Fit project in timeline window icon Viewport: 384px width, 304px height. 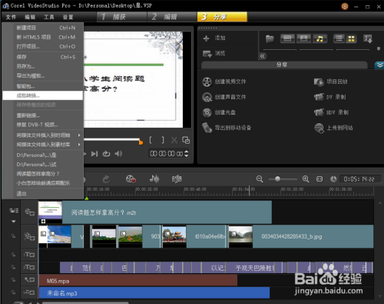319,179
